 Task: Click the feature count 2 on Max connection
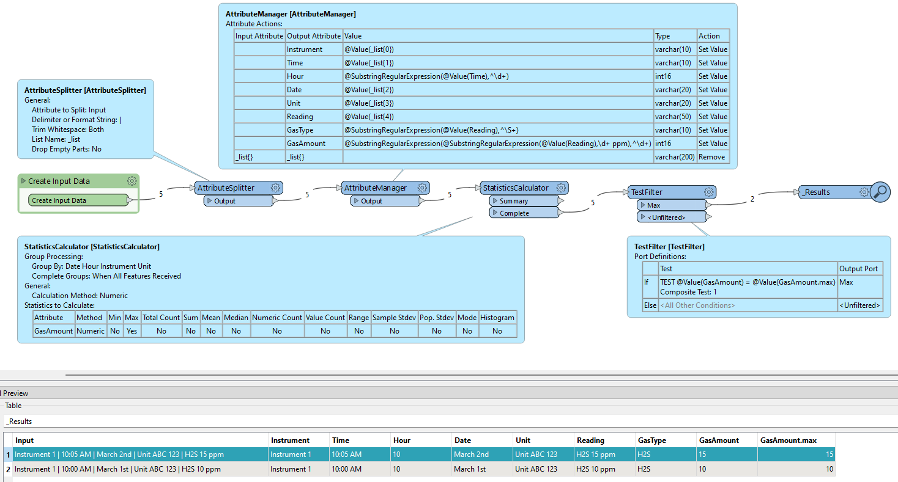click(752, 199)
